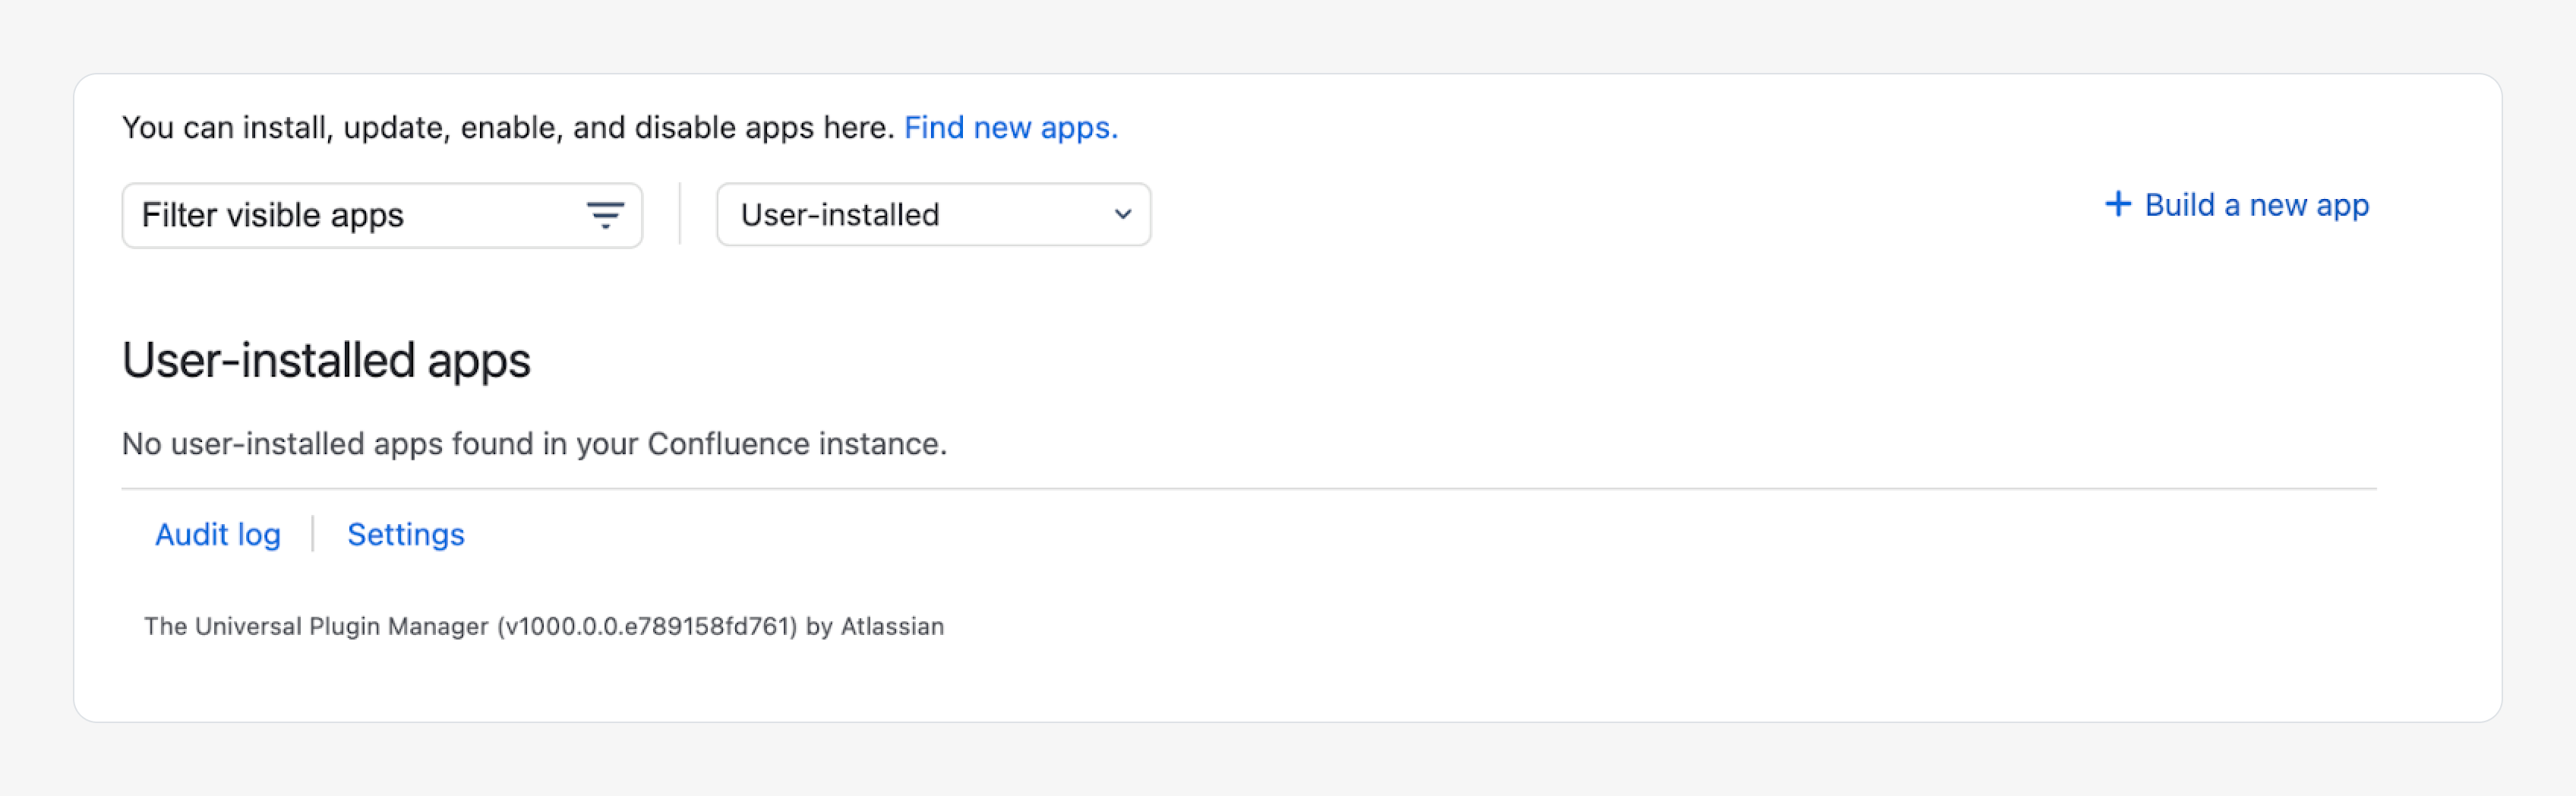
Task: Open the Audit log link
Action: 218,535
